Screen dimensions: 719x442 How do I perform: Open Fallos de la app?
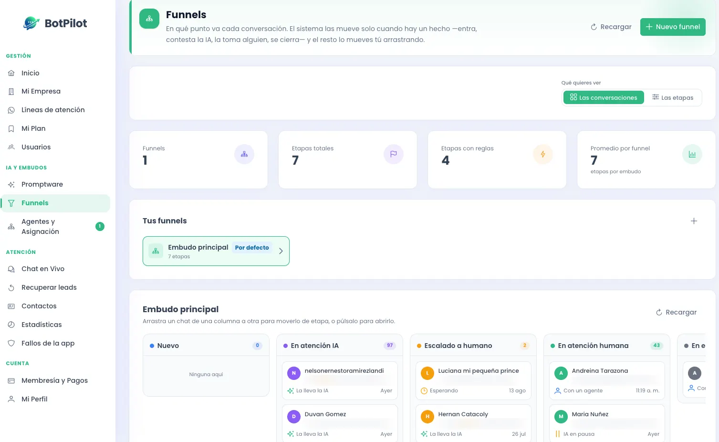point(55,343)
